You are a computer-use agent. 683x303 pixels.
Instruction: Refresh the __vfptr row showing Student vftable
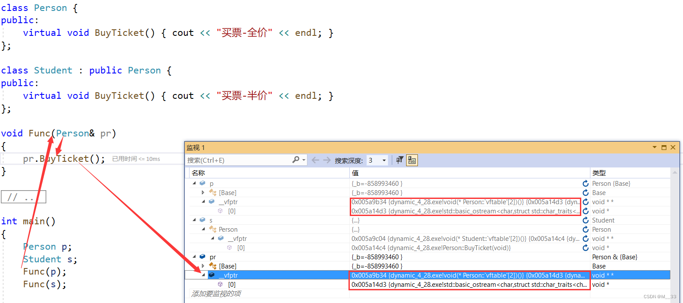(x=586, y=238)
